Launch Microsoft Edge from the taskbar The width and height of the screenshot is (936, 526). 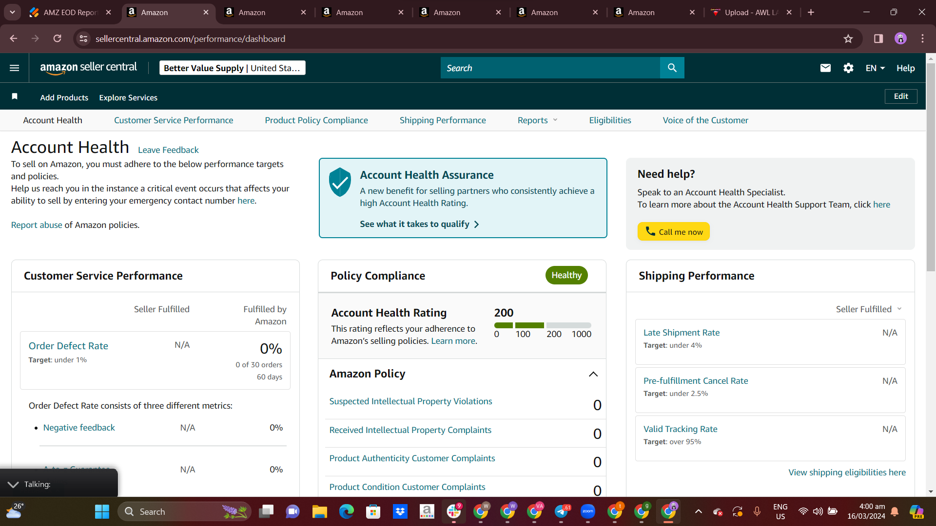[346, 511]
